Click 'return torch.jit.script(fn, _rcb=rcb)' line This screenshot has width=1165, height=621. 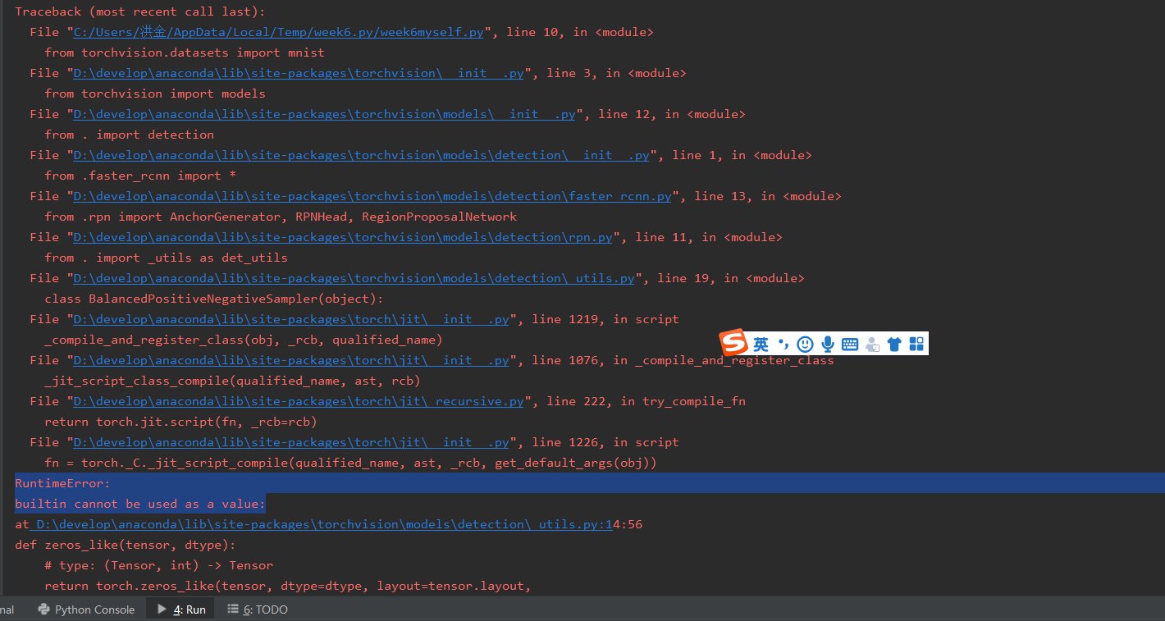pos(180,422)
